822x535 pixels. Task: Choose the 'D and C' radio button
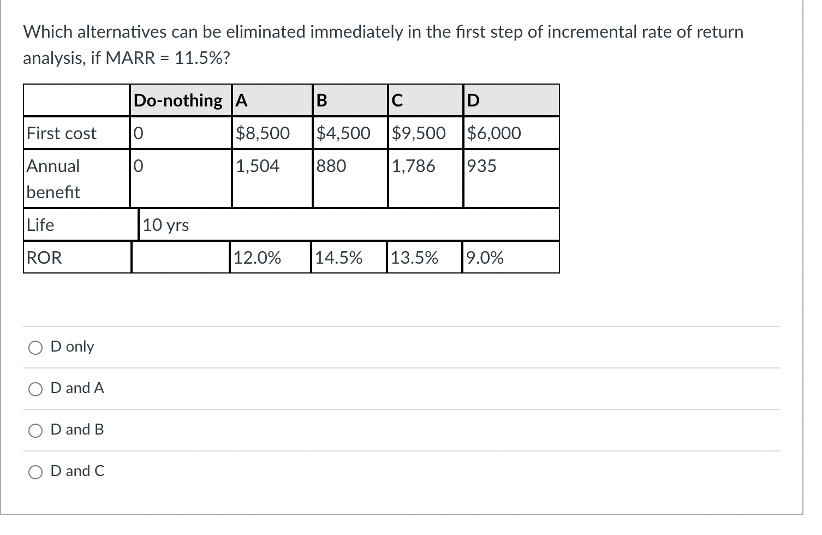coord(36,471)
